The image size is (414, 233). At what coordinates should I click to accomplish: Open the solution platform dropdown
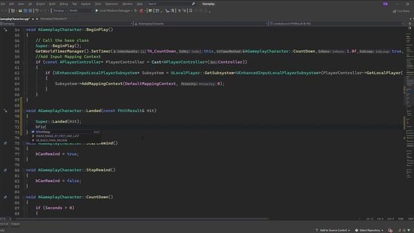(81, 11)
